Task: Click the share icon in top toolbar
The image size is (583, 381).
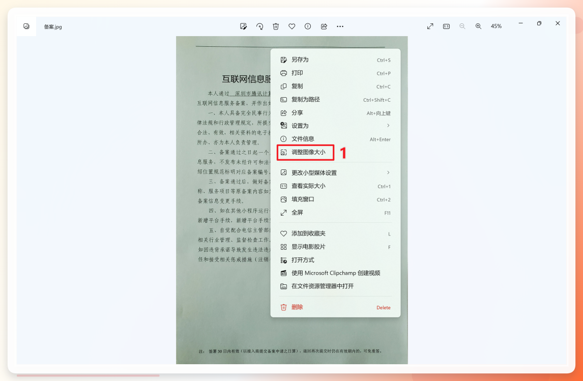Action: click(x=324, y=26)
